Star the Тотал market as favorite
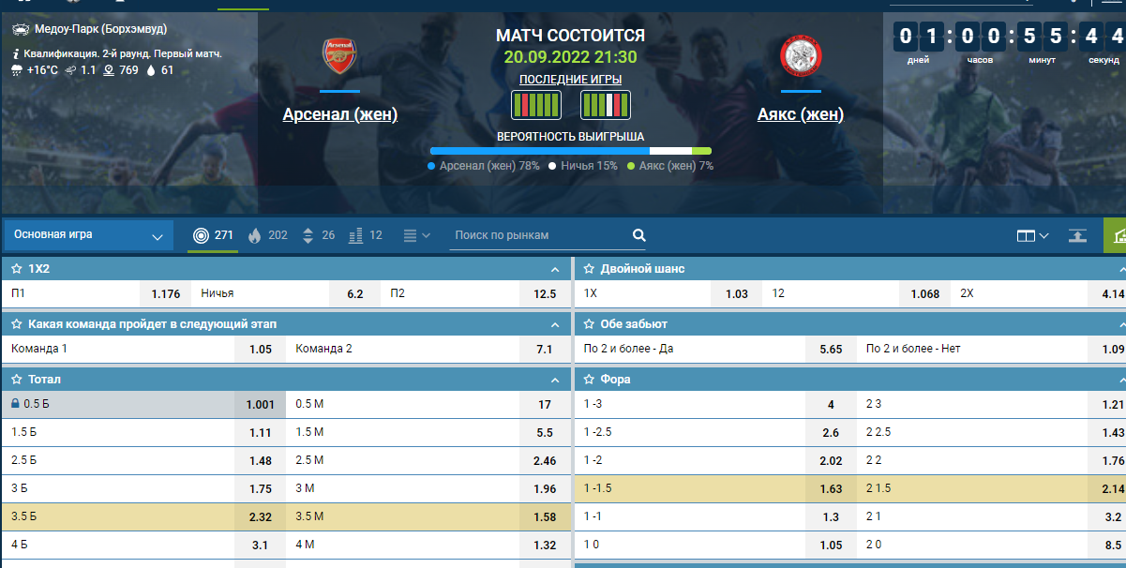The width and height of the screenshot is (1126, 568). click(16, 380)
